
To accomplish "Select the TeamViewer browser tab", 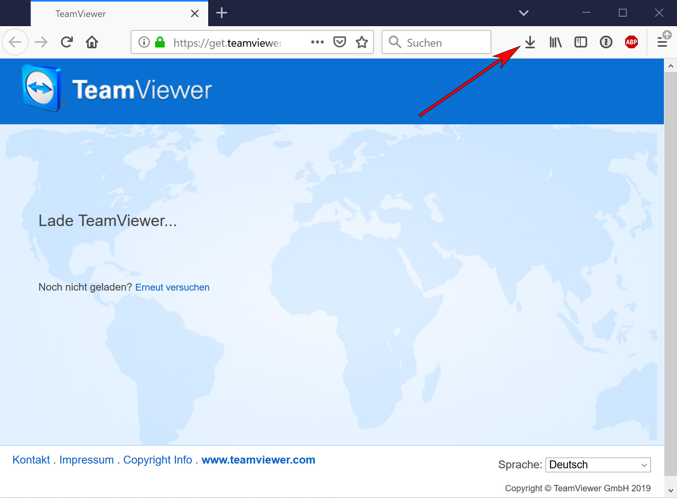I will pyautogui.click(x=119, y=14).
